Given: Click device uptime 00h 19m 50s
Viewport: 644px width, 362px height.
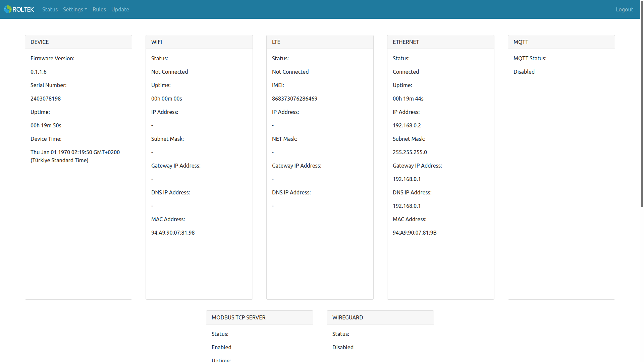Looking at the screenshot, I should click(x=46, y=125).
